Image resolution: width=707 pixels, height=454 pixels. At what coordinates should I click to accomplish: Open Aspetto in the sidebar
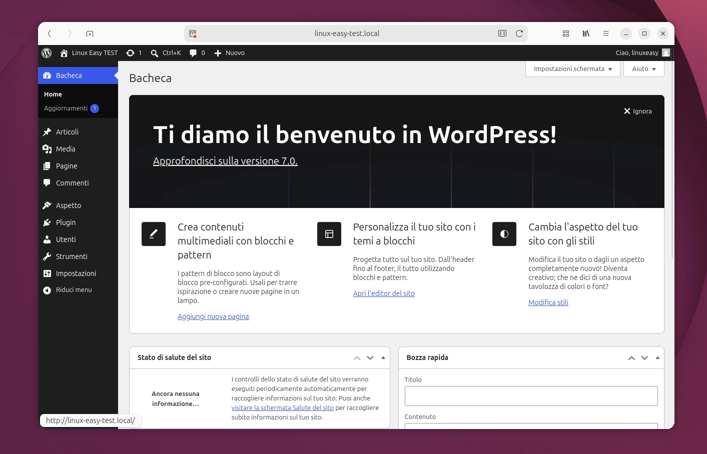coord(78,205)
